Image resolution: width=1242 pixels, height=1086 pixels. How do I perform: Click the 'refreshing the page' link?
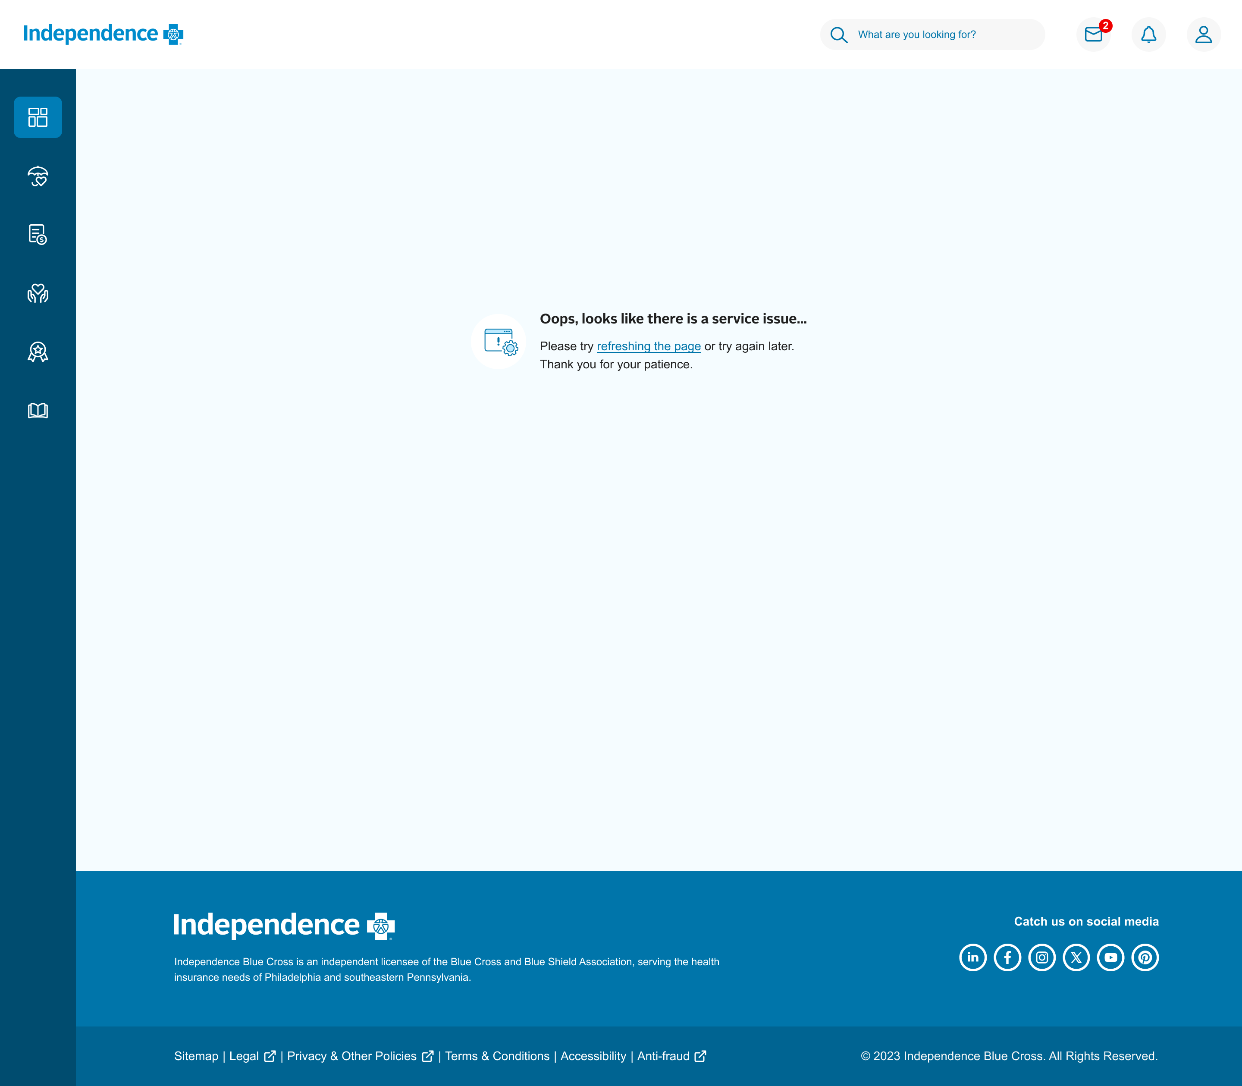[x=648, y=346]
